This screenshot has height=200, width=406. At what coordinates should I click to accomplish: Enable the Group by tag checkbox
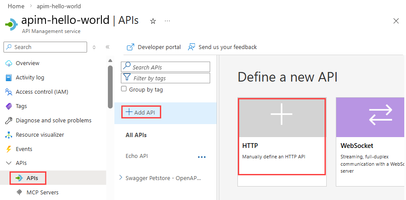tap(124, 89)
